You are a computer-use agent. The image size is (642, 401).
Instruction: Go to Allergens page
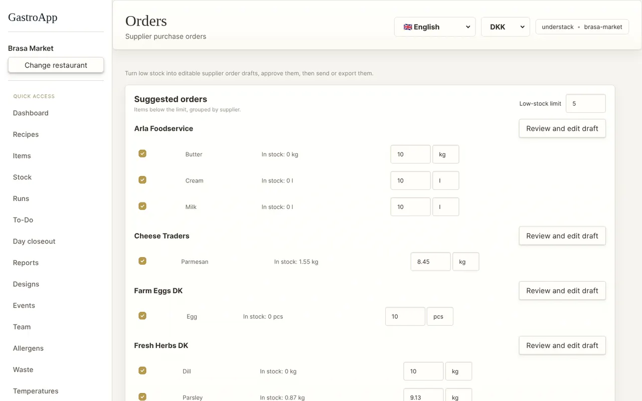tap(28, 348)
